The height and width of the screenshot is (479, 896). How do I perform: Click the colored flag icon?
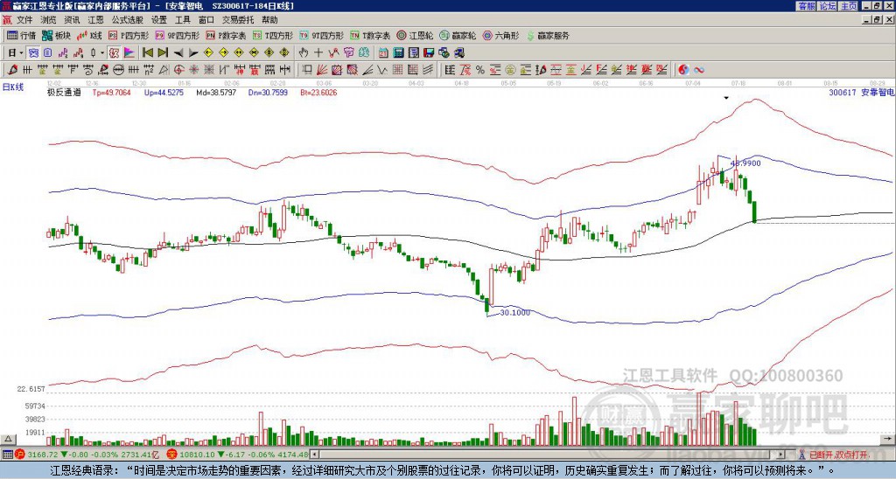tap(129, 53)
